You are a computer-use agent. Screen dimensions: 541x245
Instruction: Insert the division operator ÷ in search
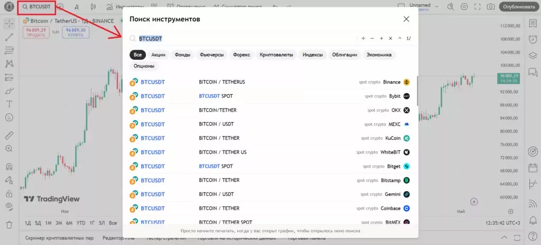coord(363,38)
